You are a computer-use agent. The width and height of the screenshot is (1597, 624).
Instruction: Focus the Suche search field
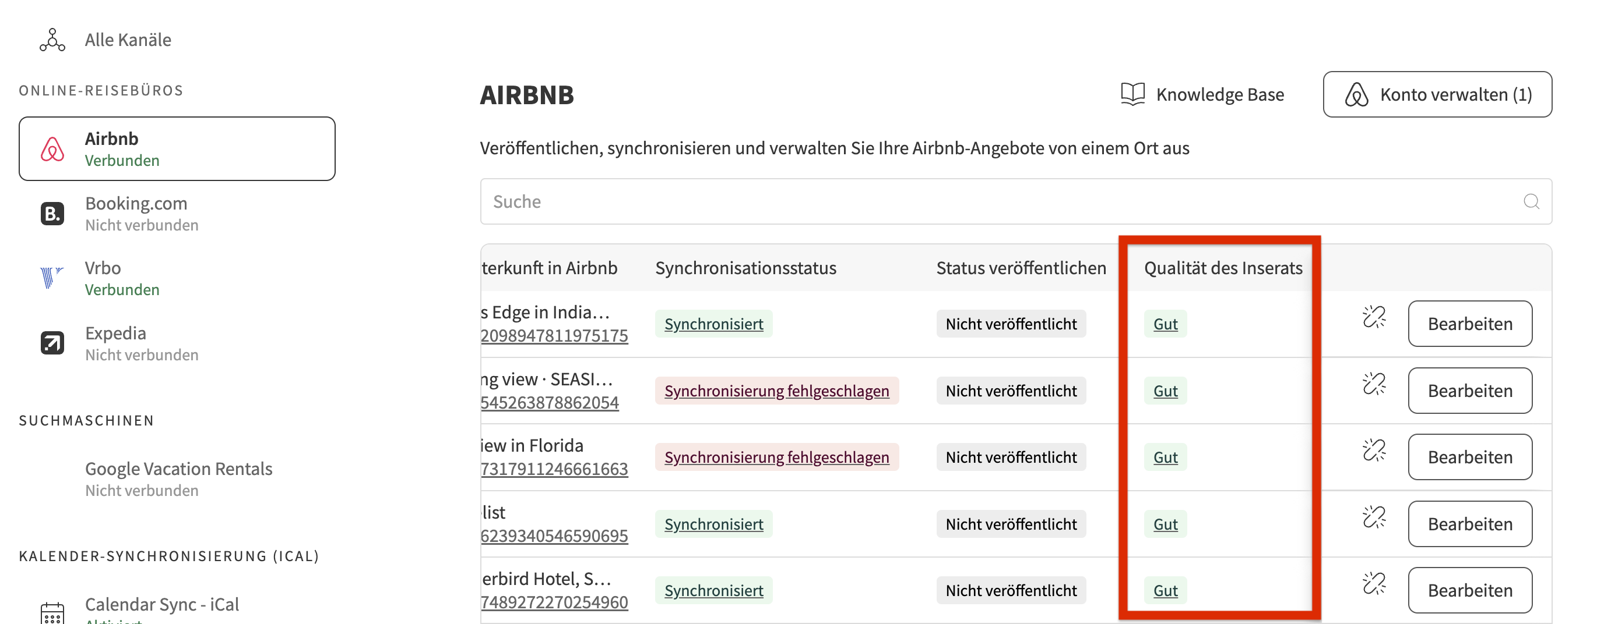(1015, 201)
